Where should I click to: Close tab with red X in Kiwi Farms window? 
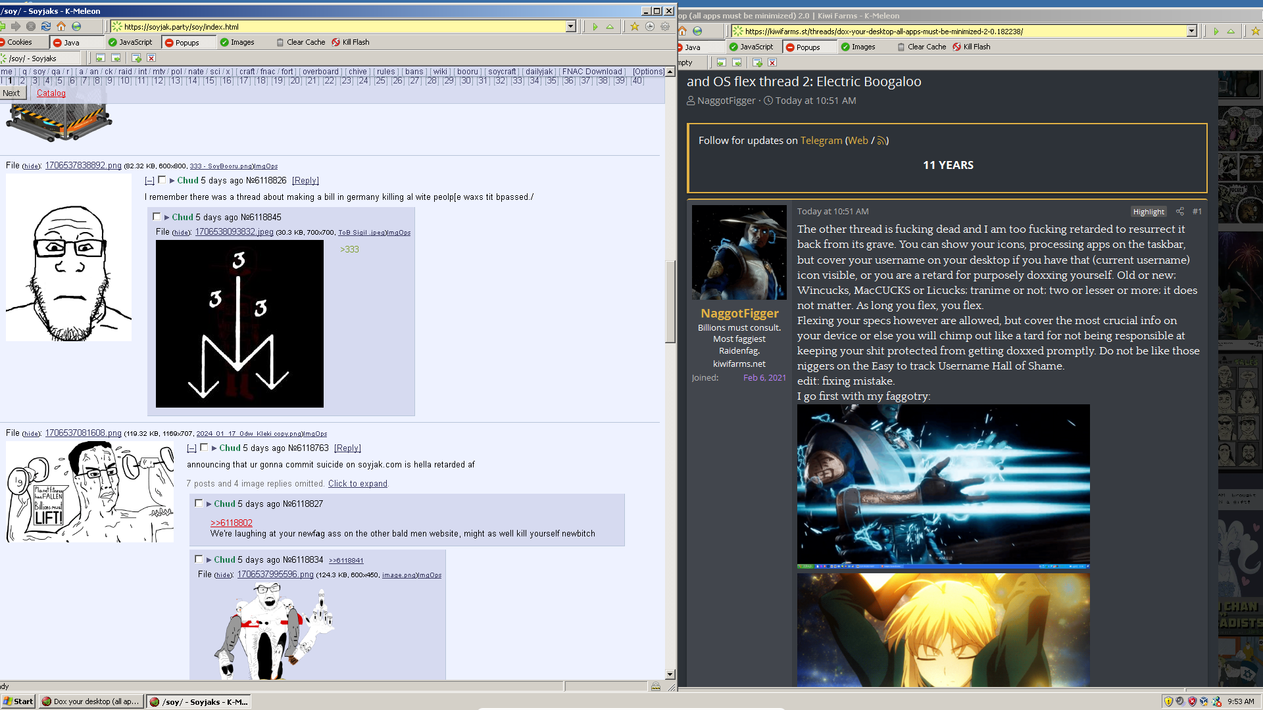(772, 62)
